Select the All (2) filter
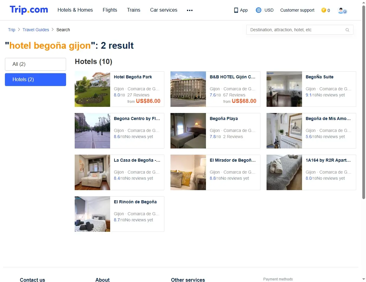Viewport: 366px width, 282px height. point(35,64)
